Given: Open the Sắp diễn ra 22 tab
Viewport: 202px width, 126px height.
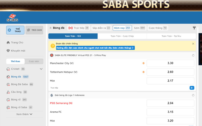Looking at the screenshot, I should point(101,28).
